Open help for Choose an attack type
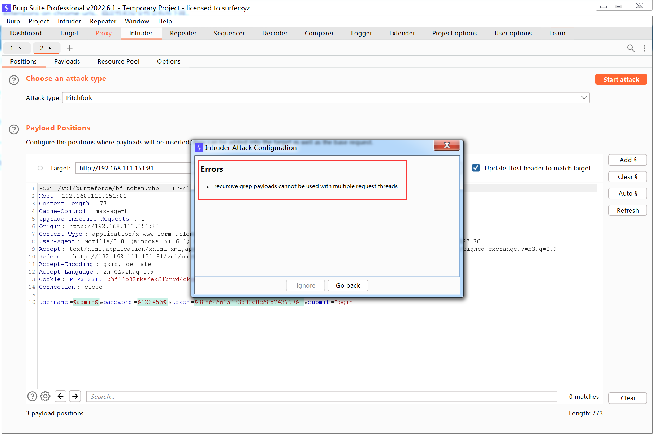This screenshot has height=436, width=653. click(14, 80)
